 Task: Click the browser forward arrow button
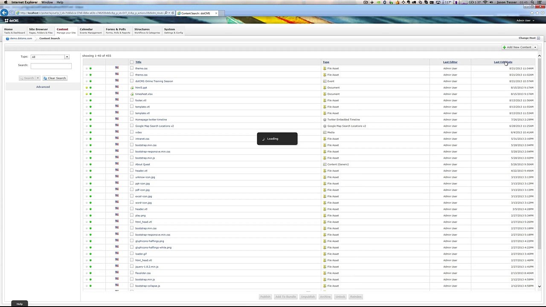point(12,13)
